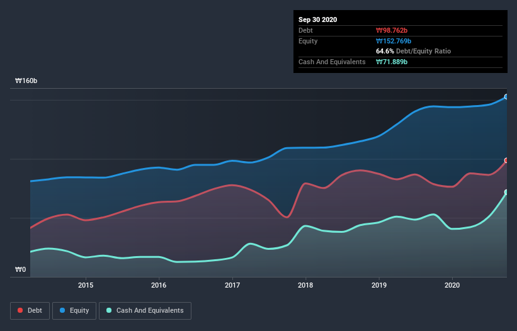Click the 2017 x-axis label

232,285
